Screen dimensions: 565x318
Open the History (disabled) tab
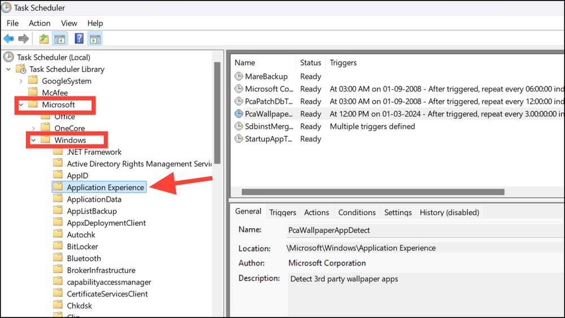(x=449, y=212)
